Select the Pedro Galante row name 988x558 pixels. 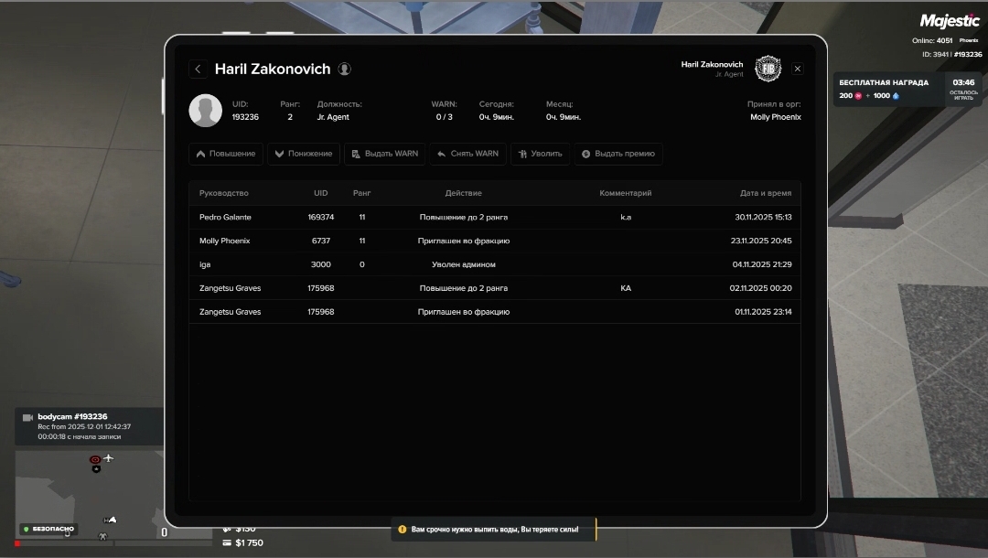pos(225,218)
